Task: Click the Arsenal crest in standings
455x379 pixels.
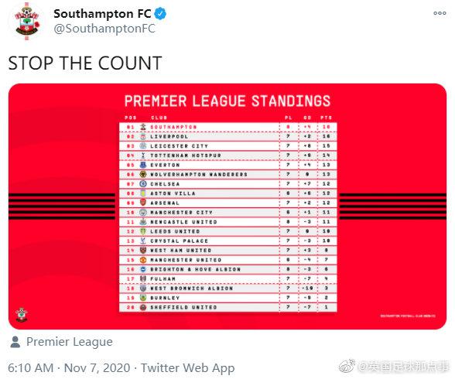Action: pyautogui.click(x=143, y=203)
